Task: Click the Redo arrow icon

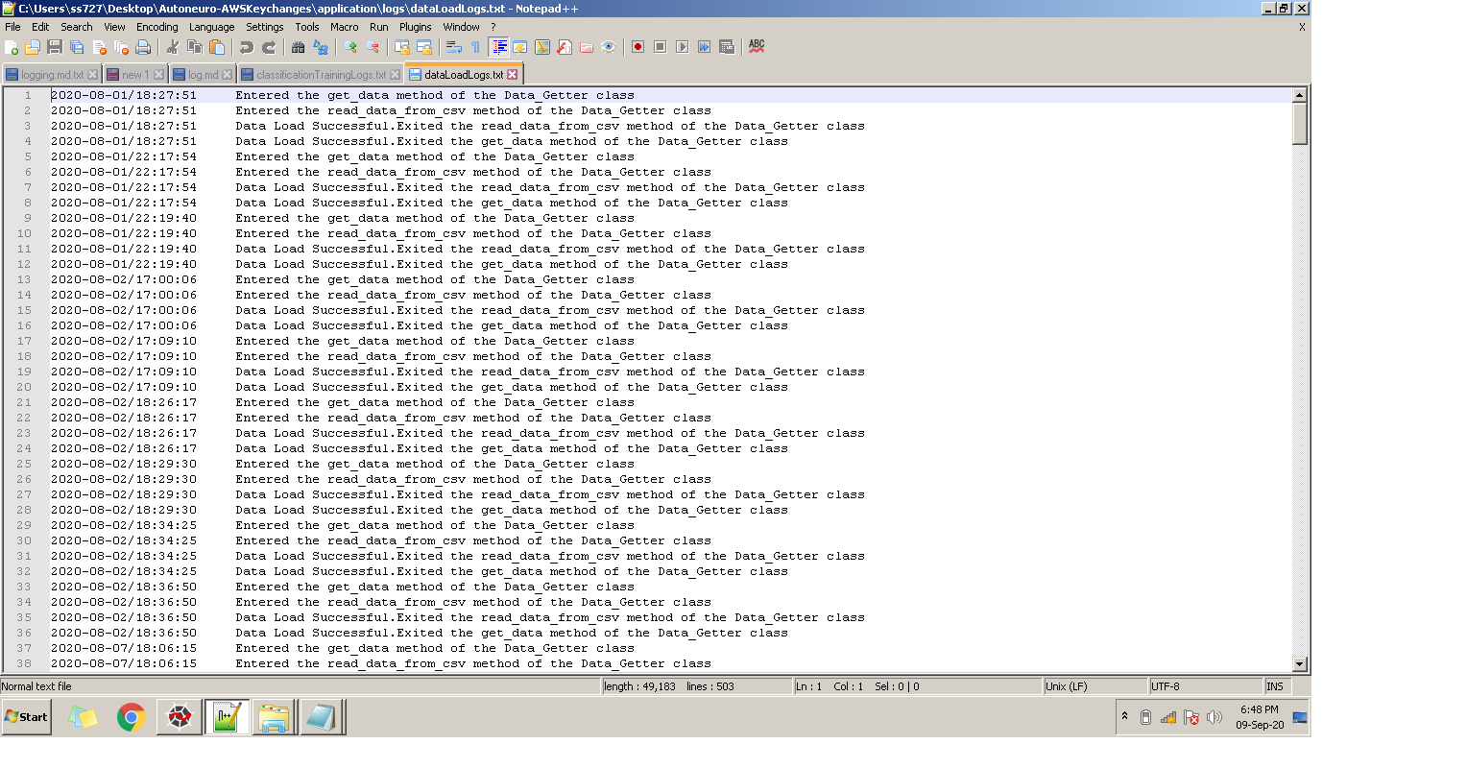Action: pyautogui.click(x=269, y=46)
